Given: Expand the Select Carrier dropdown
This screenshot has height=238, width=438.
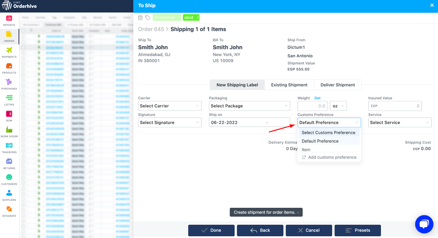Looking at the screenshot, I should pos(170,106).
